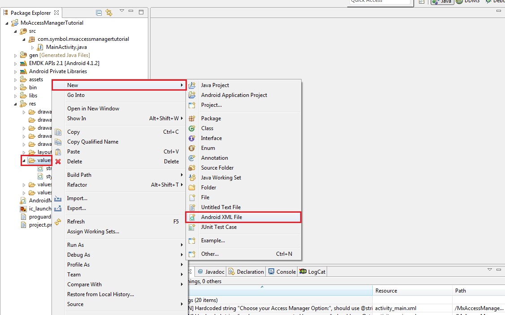Click the Quick Access search field
This screenshot has width=505, height=315.
click(379, 2)
